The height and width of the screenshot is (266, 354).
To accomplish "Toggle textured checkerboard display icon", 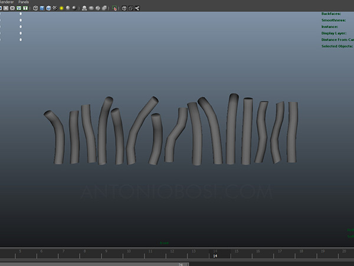I will coord(55,8).
